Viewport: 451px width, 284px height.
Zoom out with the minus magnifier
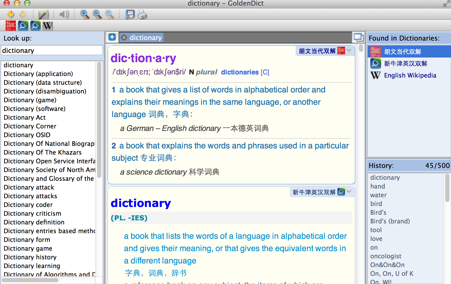pyautogui.click(x=97, y=14)
